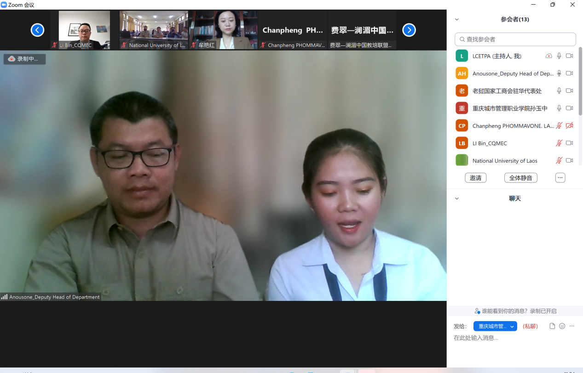Collapse the 聊天 chat section

tap(457, 198)
